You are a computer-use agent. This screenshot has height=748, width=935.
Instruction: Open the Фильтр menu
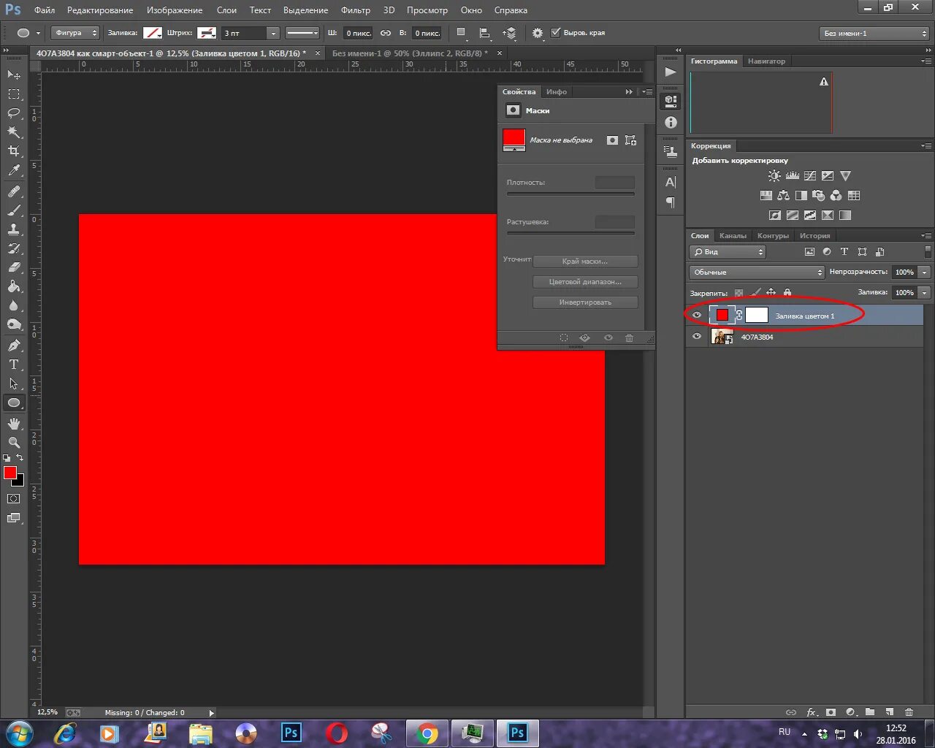tap(356, 10)
